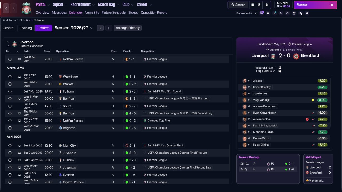Viewport: 342px width, 192px height.
Task: Select the radio circle for the West Ham fixture
Action: pyautogui.click(x=10, y=77)
